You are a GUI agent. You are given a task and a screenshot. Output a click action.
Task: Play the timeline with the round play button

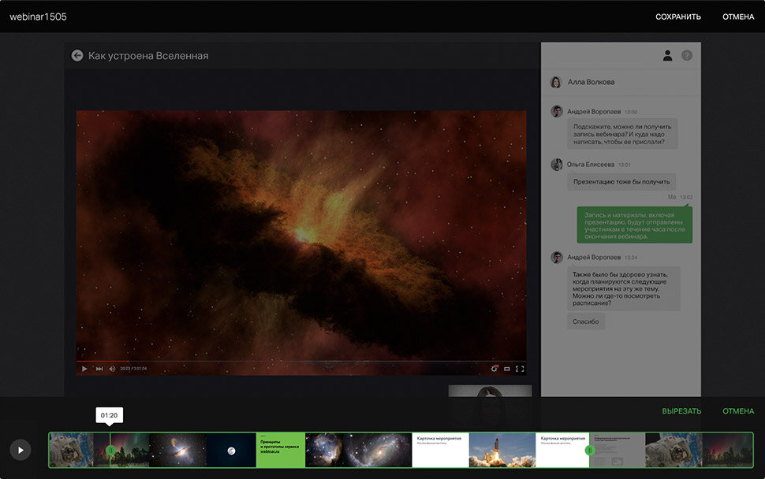tap(21, 450)
